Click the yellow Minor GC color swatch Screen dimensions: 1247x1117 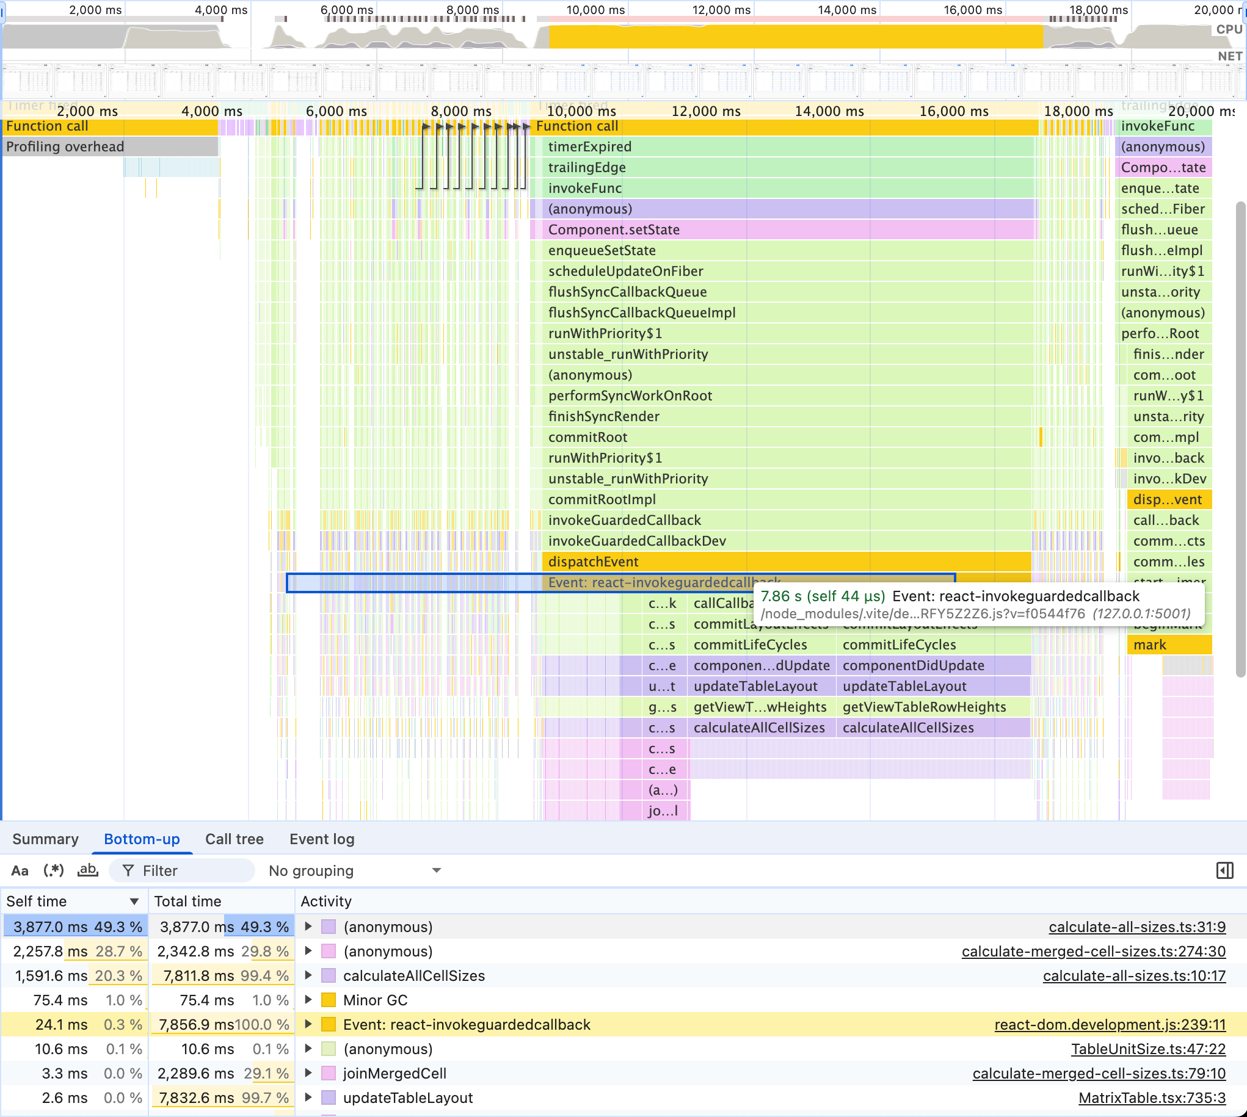329,1000
